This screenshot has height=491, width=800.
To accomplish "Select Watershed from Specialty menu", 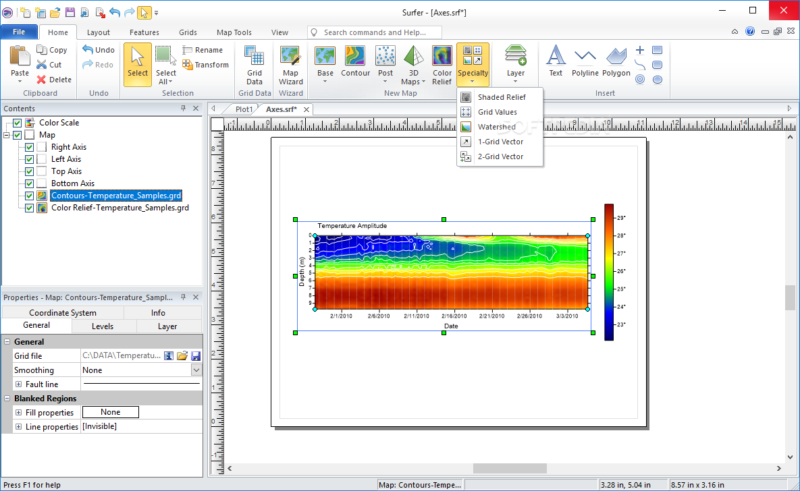I will pos(500,127).
